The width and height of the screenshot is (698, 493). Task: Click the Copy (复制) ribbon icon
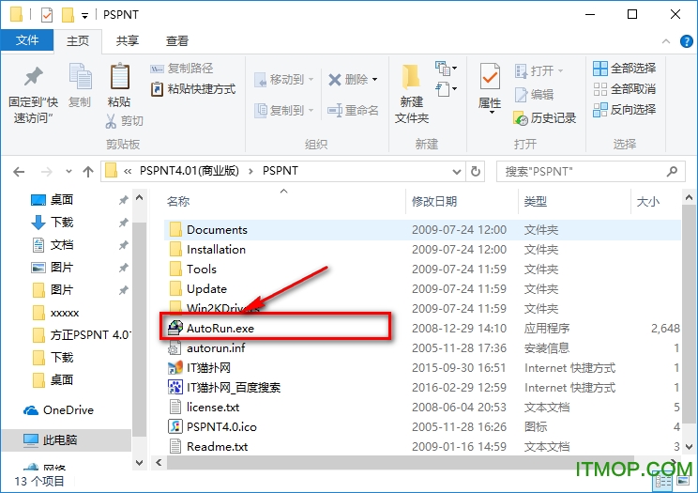80,76
